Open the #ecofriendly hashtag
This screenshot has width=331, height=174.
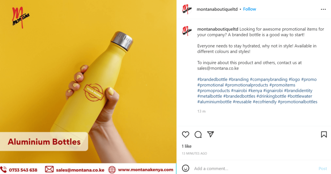pyautogui.click(x=265, y=102)
